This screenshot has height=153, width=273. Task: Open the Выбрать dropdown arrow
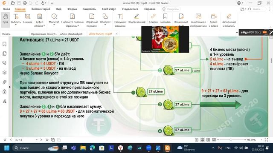[16, 25]
